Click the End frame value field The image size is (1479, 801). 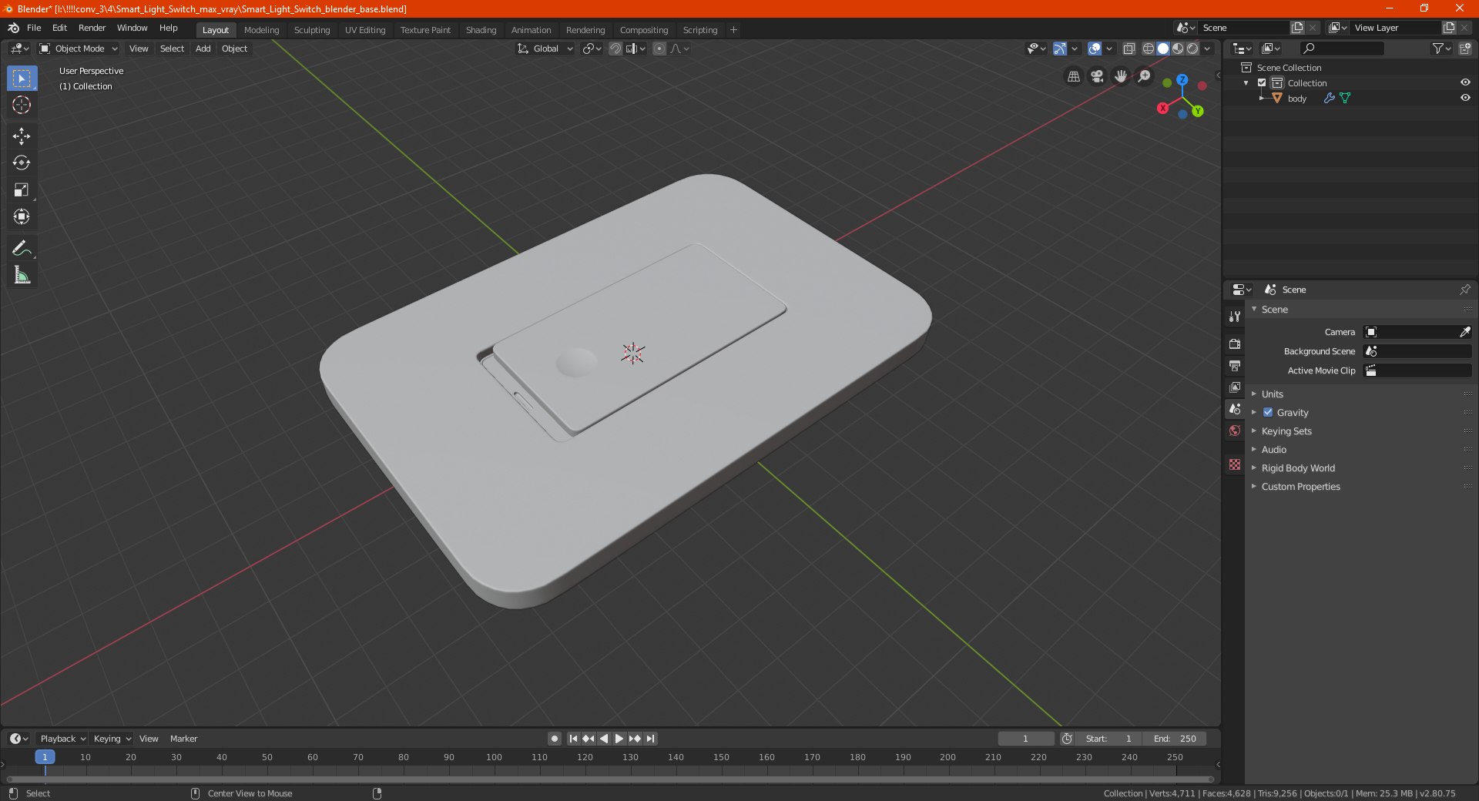(x=1174, y=739)
